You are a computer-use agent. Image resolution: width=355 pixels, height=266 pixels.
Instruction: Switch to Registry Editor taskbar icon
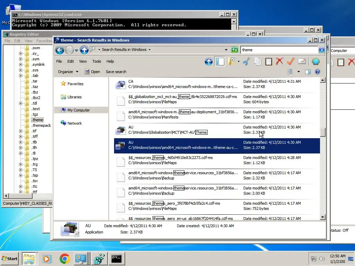pyautogui.click(x=99, y=258)
